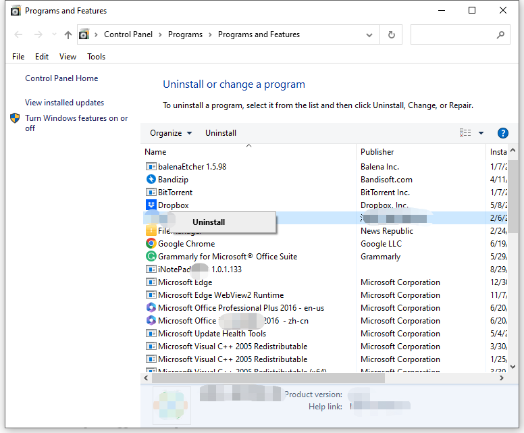Go up one folder level
Viewport: 524px width, 433px height.
pos(68,34)
